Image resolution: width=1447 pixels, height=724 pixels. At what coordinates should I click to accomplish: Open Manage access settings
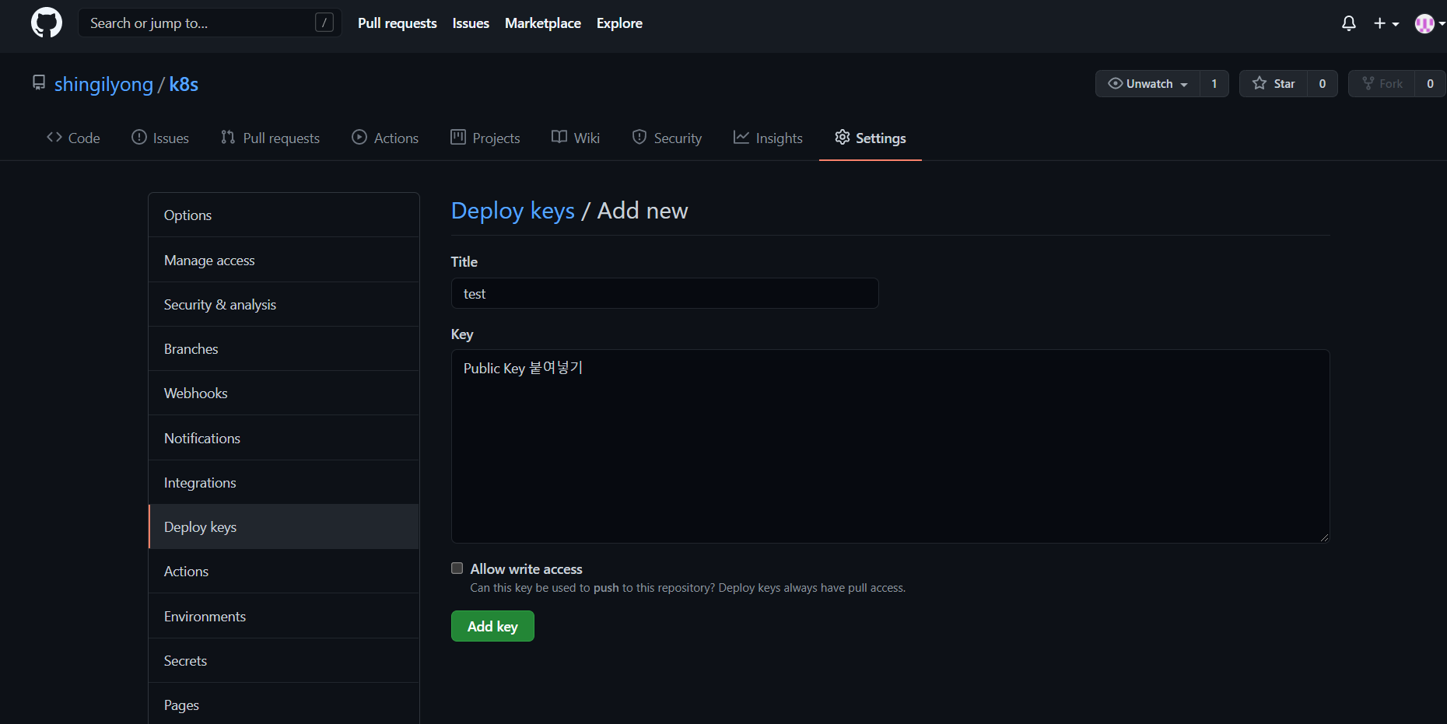coord(284,260)
